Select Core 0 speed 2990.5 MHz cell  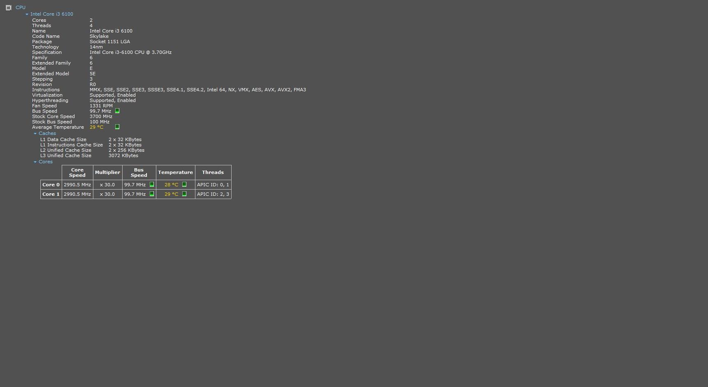coord(77,185)
